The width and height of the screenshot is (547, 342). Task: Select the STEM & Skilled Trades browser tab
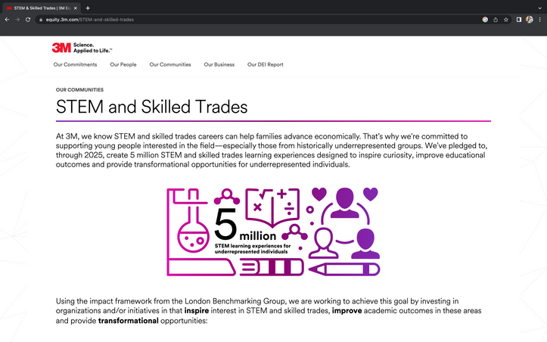tap(41, 8)
